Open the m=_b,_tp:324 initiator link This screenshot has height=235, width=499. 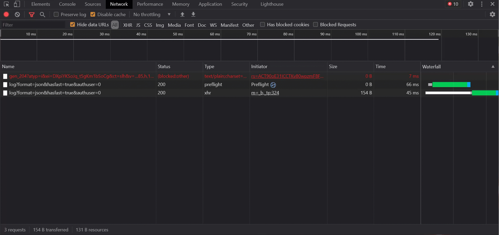coord(265,93)
